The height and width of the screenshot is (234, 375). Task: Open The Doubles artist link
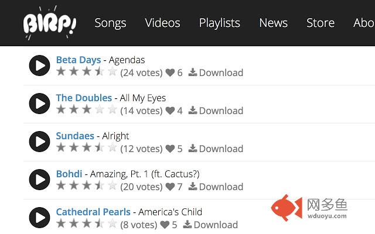[84, 98]
